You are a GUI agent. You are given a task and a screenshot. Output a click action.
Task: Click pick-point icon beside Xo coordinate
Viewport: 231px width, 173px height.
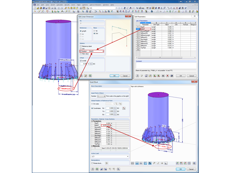pos(124,108)
